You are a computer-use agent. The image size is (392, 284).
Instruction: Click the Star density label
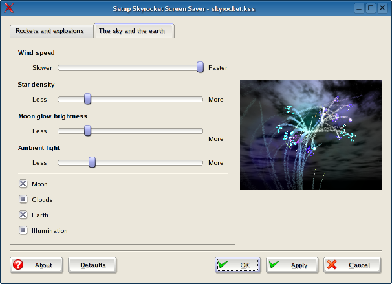pos(36,85)
